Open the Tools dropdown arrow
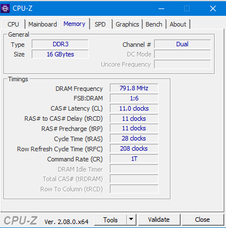Screen dimensions: 226x228 click(131, 220)
